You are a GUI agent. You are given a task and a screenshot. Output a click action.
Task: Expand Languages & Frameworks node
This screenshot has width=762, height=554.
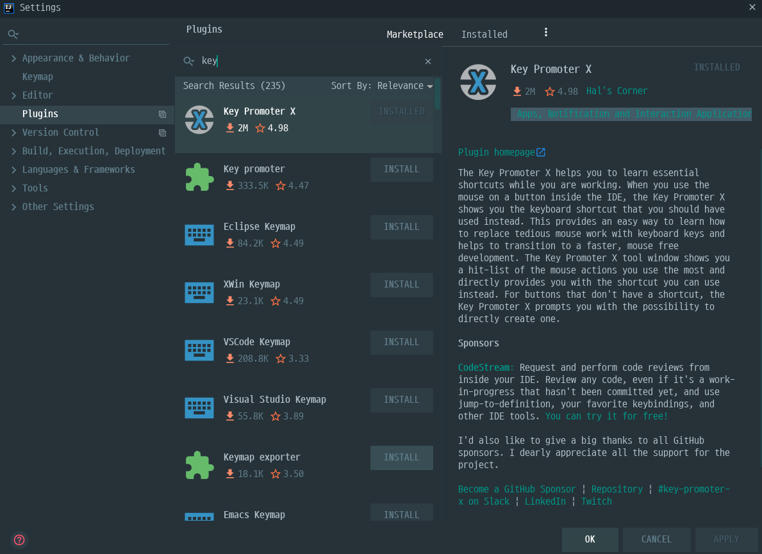(x=13, y=170)
